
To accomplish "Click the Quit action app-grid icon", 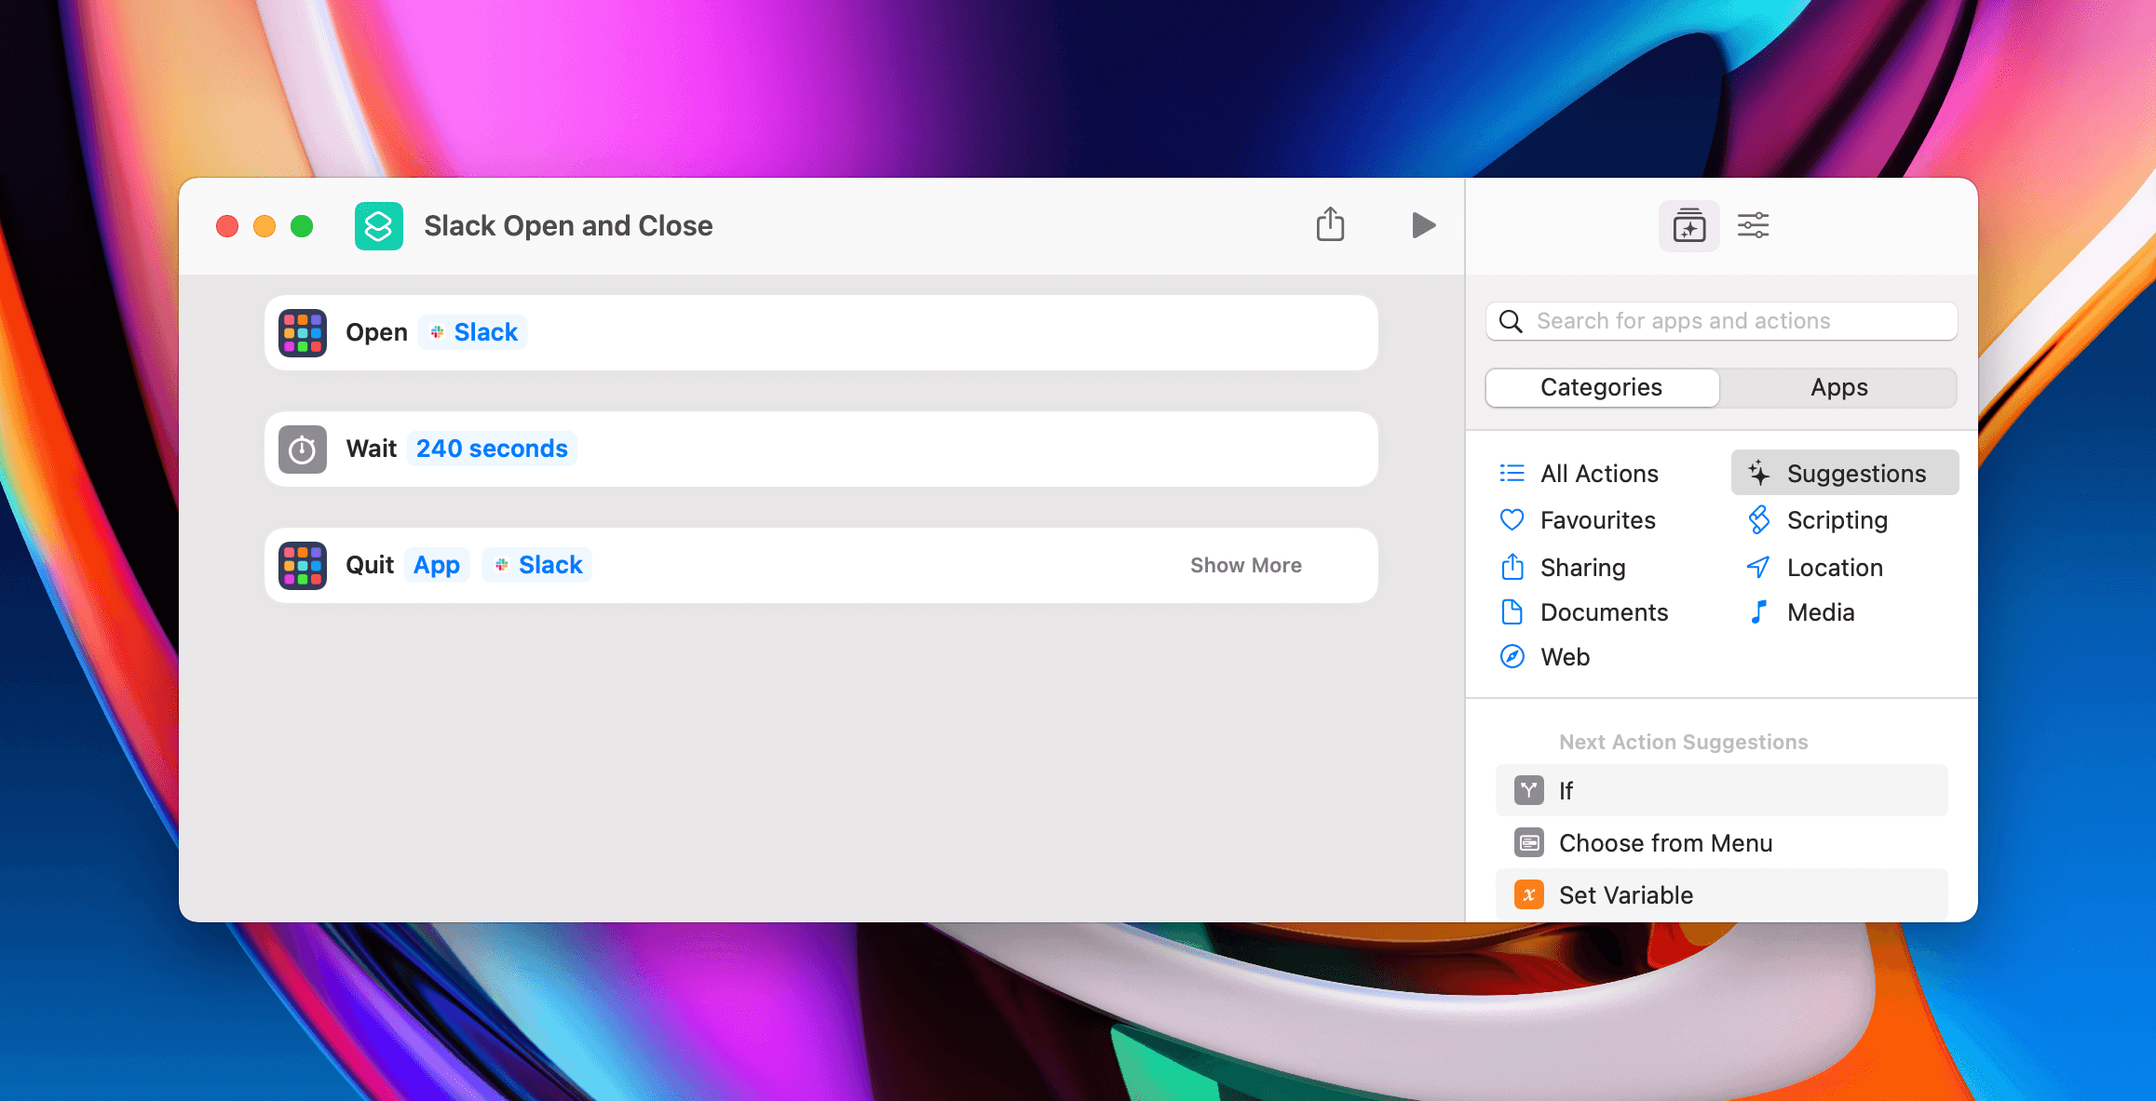I will 303,566.
